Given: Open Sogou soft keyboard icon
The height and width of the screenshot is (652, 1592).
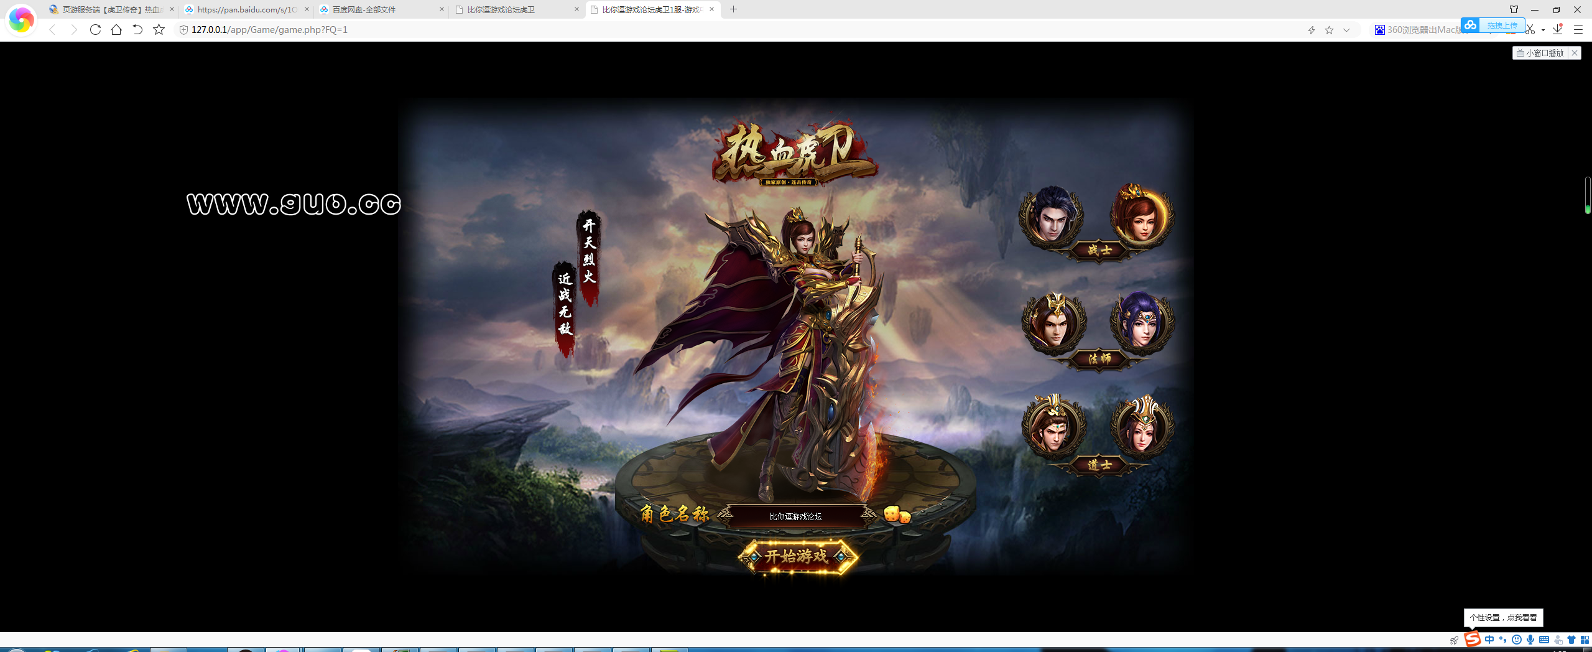Looking at the screenshot, I should (x=1544, y=640).
